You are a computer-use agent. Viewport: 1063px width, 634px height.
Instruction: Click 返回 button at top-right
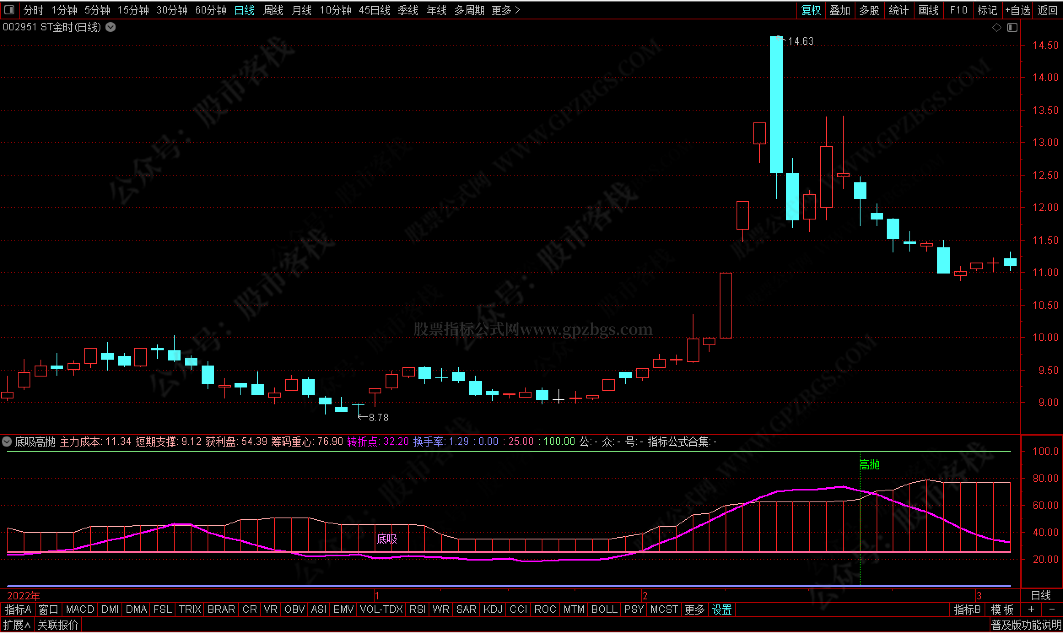1047,10
